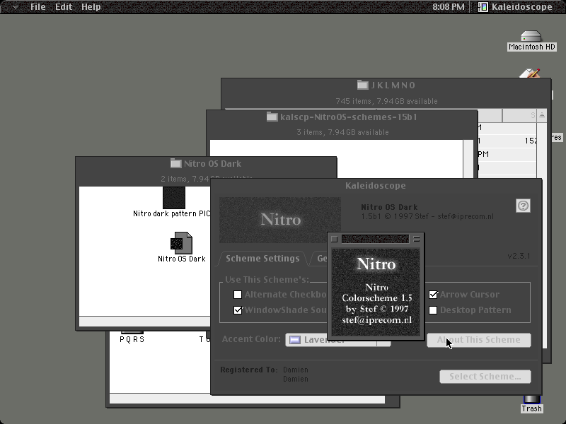Click the help question mark icon in Kaleidoscope
This screenshot has width=566, height=424.
click(x=523, y=206)
